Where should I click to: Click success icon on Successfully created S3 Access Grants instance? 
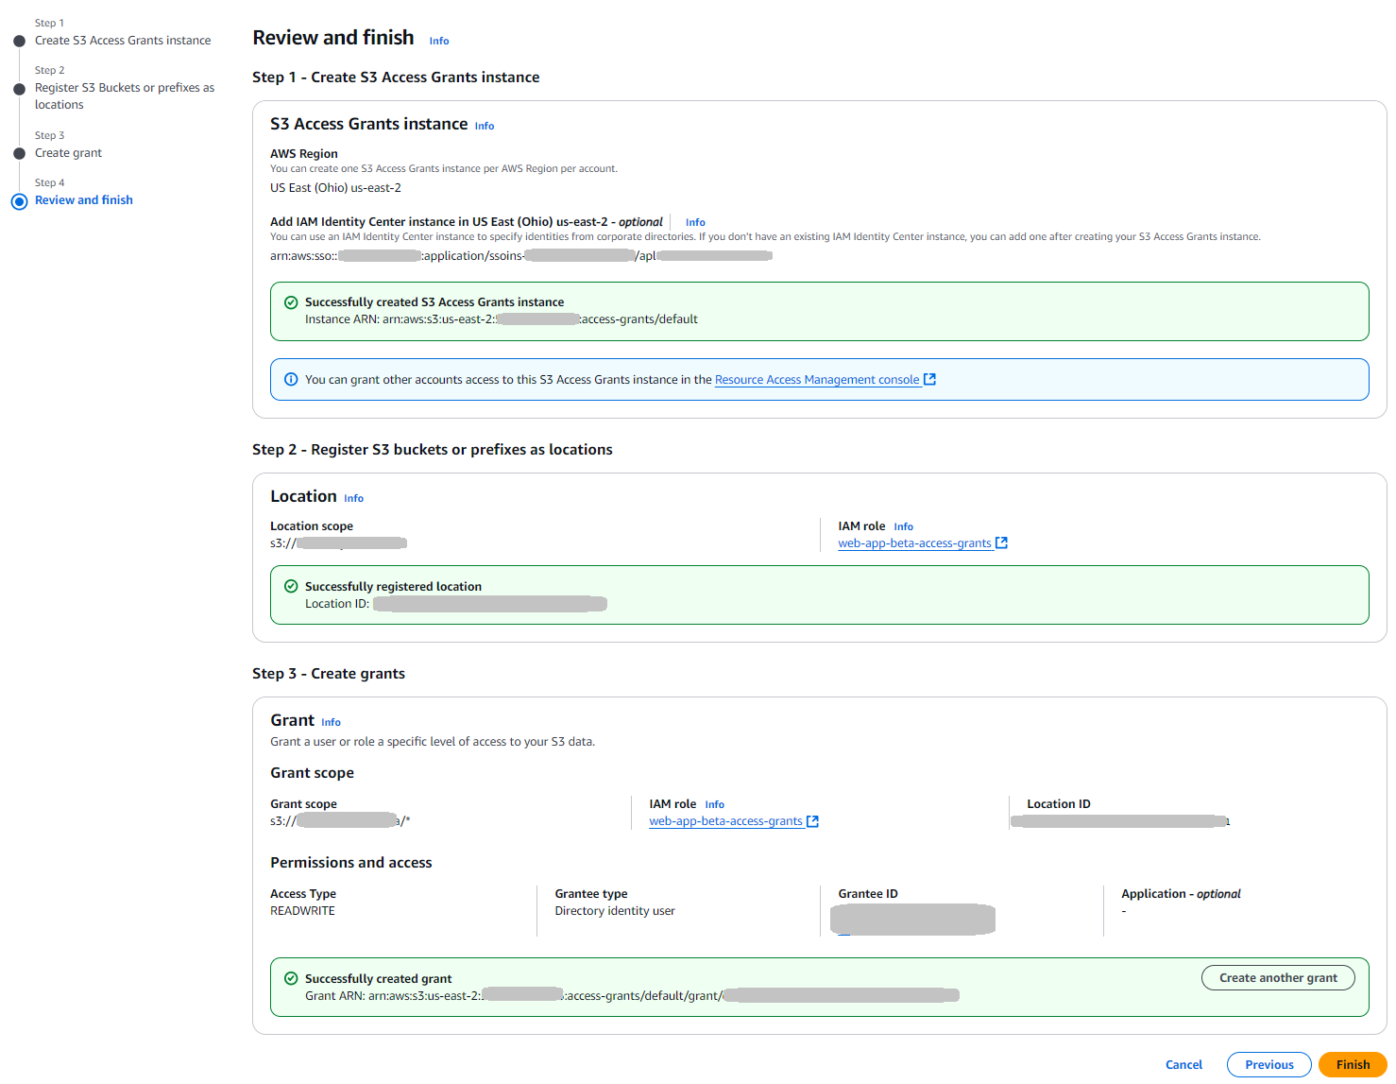point(290,301)
